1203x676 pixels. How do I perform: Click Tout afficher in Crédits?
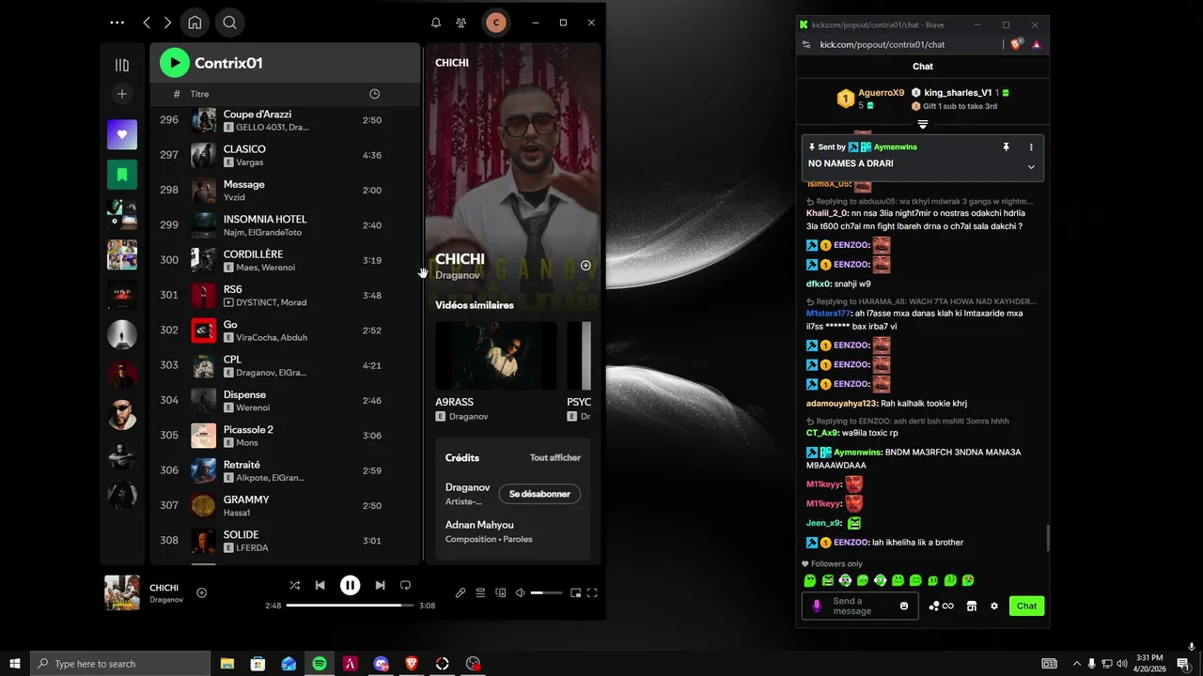555,457
